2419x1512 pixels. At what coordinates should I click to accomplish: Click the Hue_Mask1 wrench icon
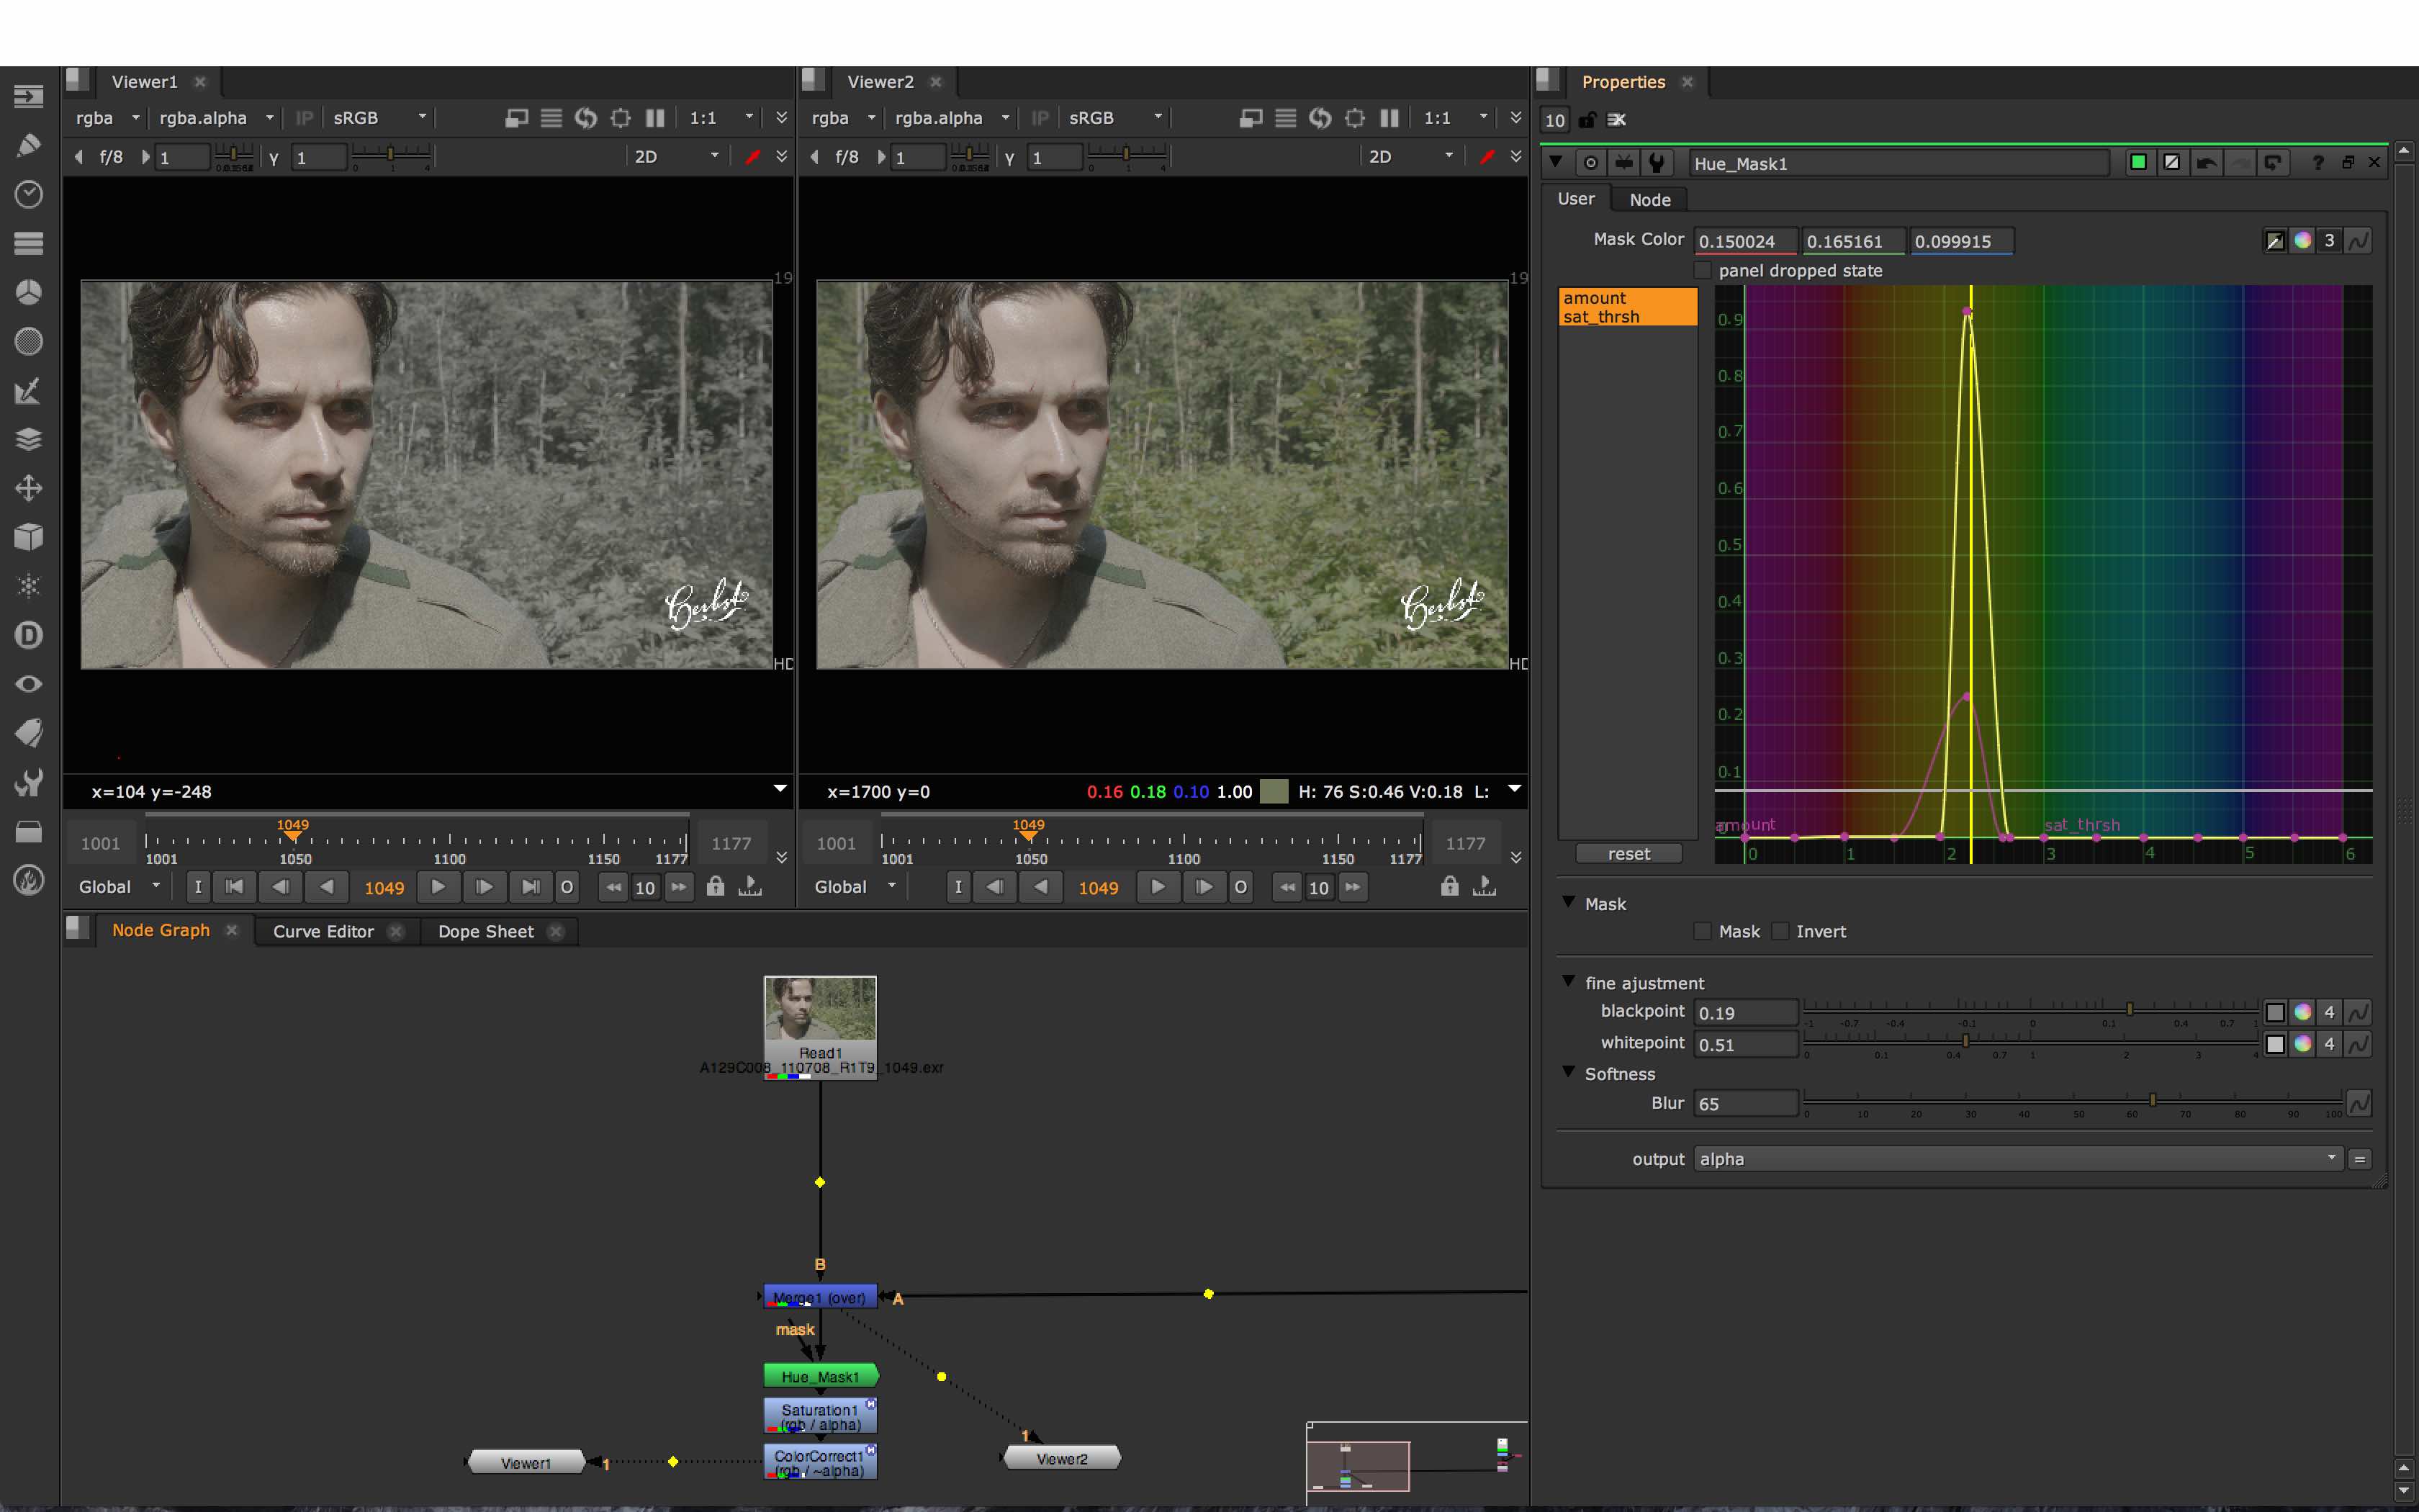click(1655, 163)
